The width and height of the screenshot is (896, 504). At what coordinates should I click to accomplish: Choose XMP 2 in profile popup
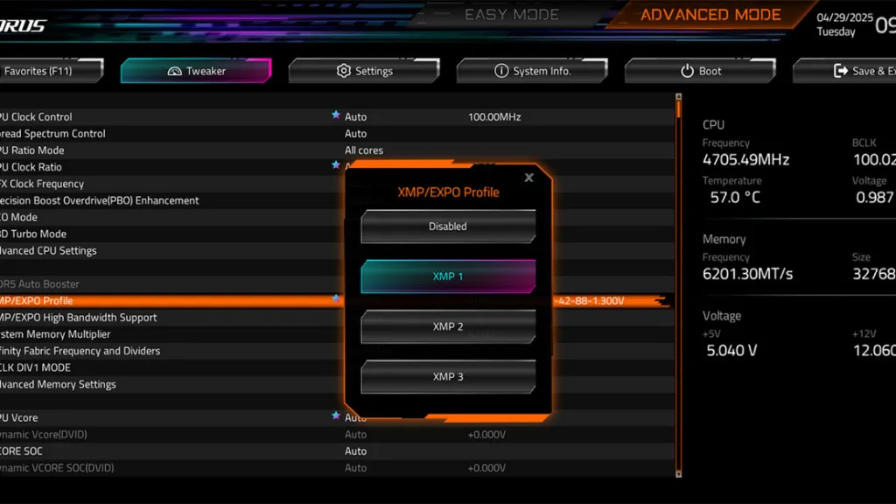tap(448, 327)
